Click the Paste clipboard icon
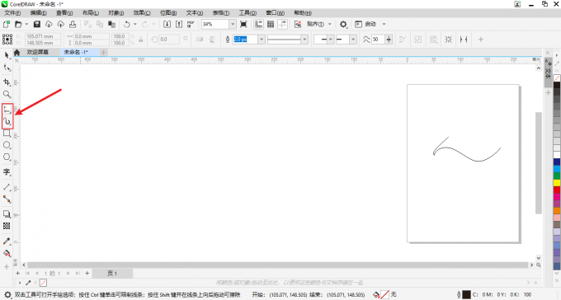This screenshot has width=561, height=300. click(111, 24)
